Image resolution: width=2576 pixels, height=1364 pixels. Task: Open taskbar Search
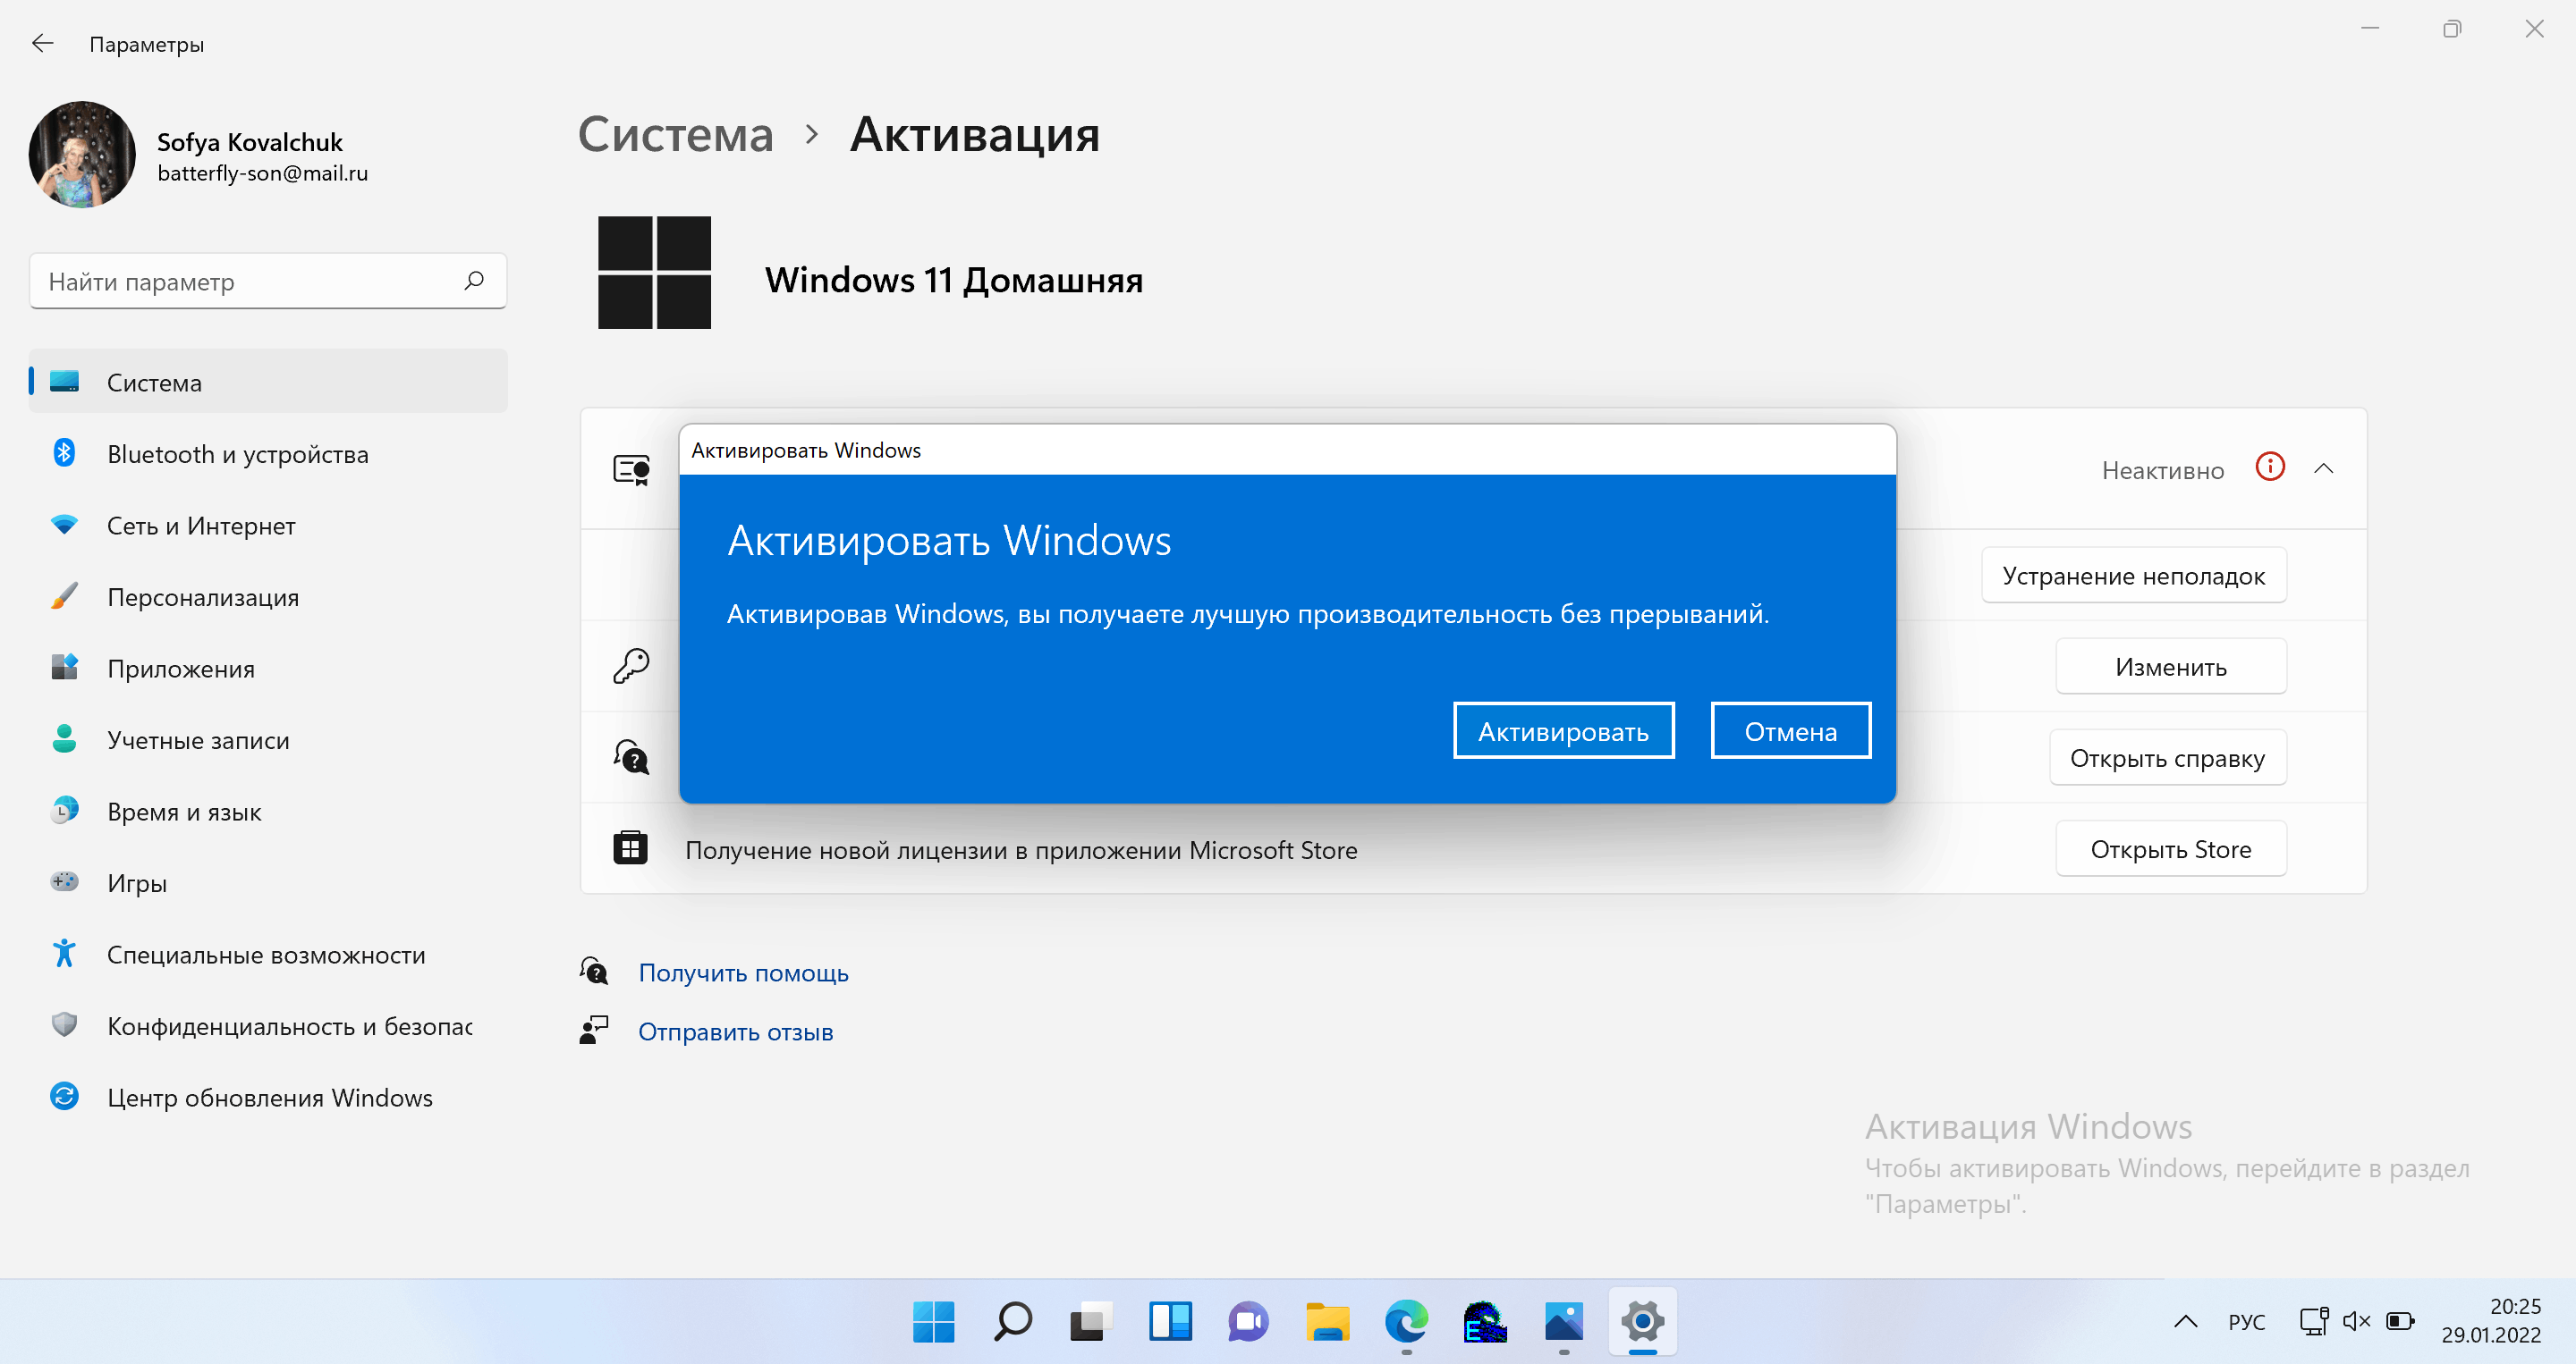tap(1013, 1321)
